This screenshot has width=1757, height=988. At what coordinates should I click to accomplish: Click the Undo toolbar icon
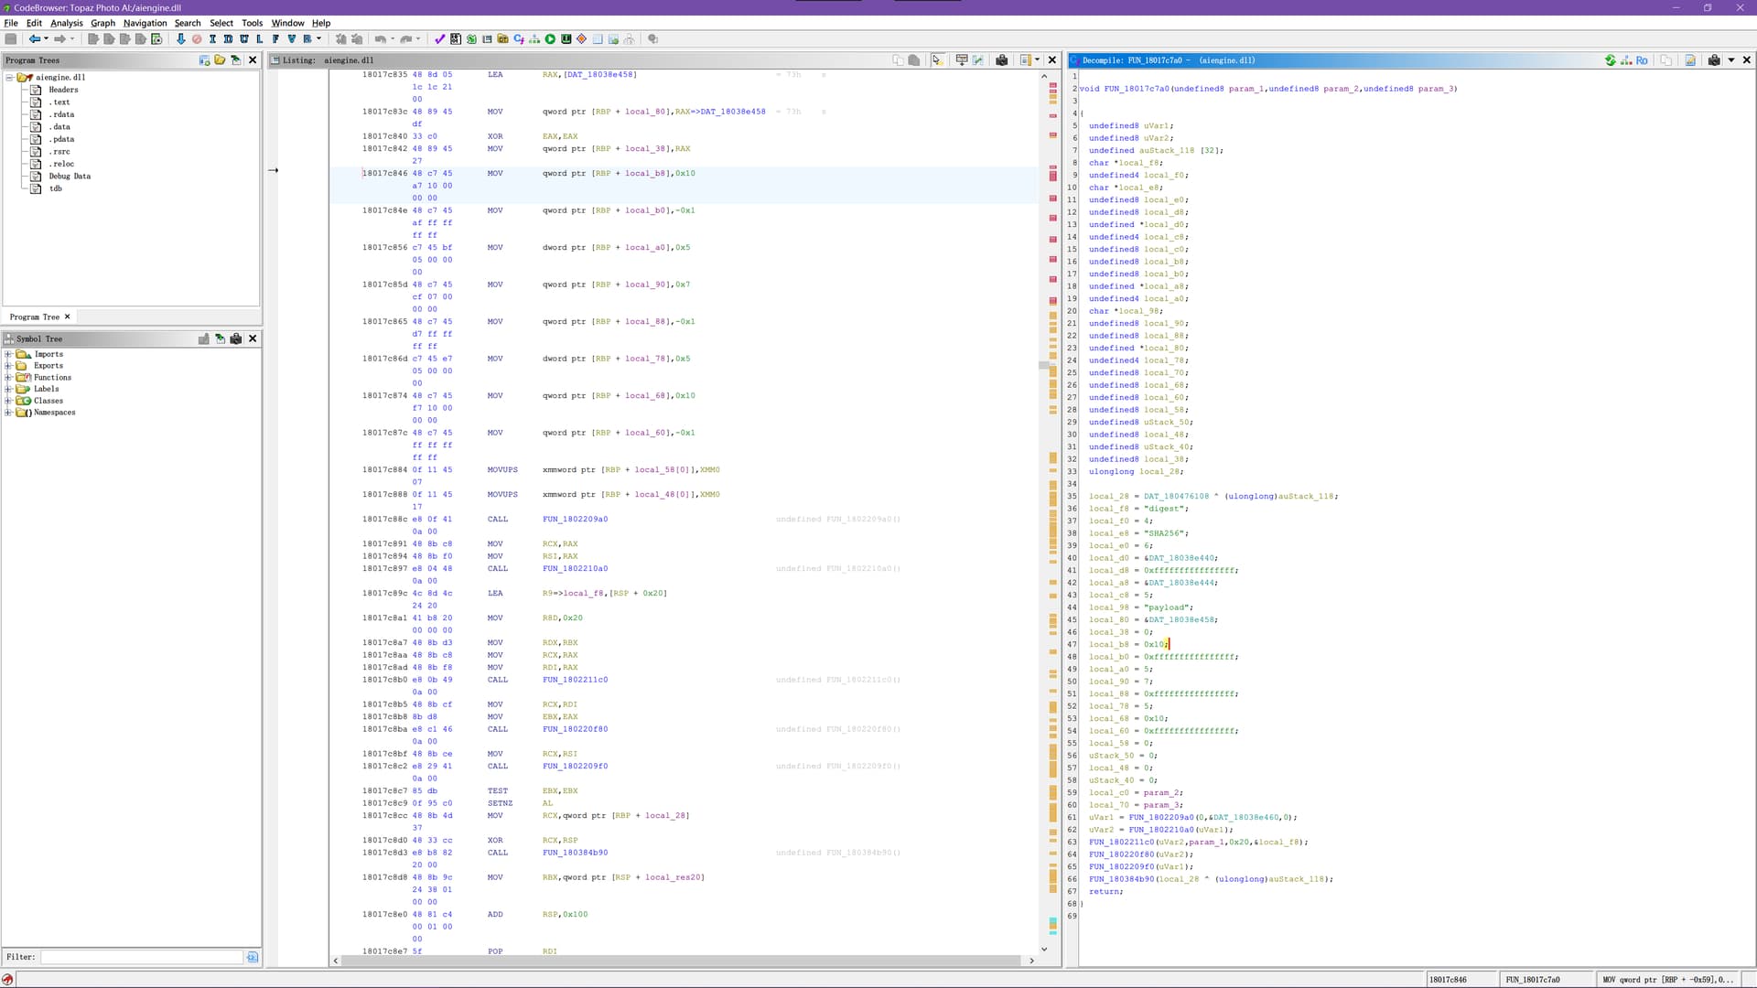(x=380, y=39)
